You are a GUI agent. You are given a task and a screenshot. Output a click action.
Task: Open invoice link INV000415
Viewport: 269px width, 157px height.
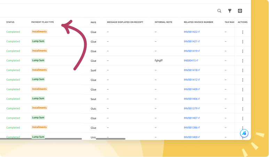190,61
